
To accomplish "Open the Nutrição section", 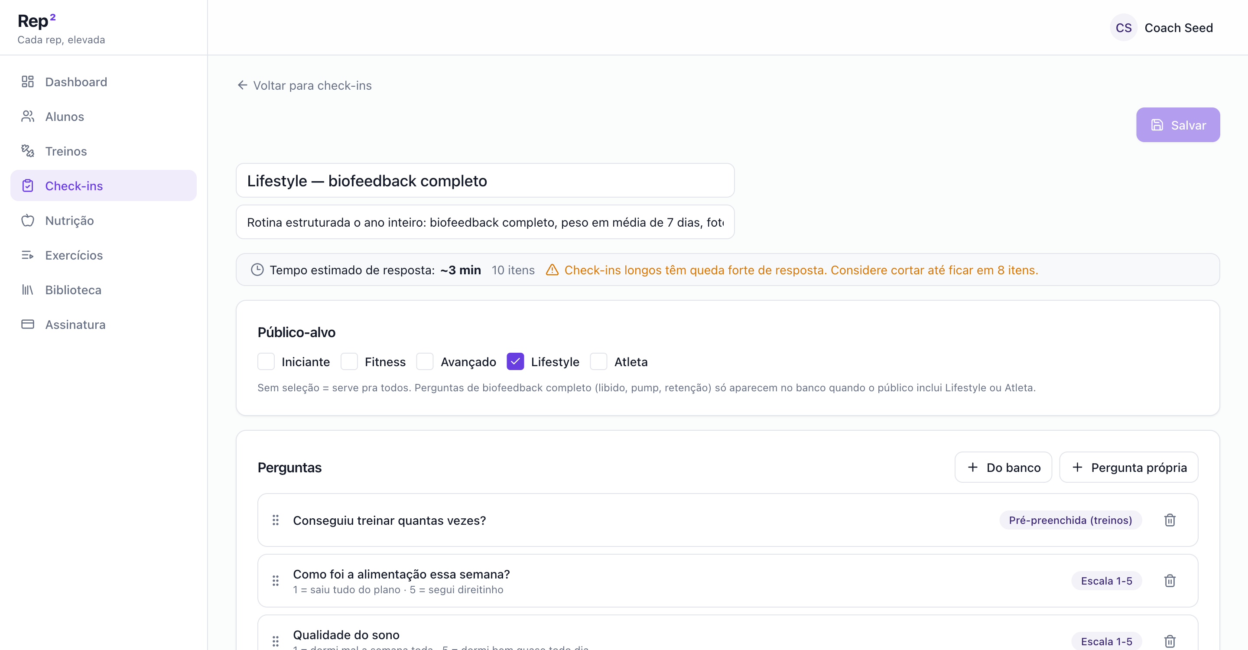I will pos(104,221).
